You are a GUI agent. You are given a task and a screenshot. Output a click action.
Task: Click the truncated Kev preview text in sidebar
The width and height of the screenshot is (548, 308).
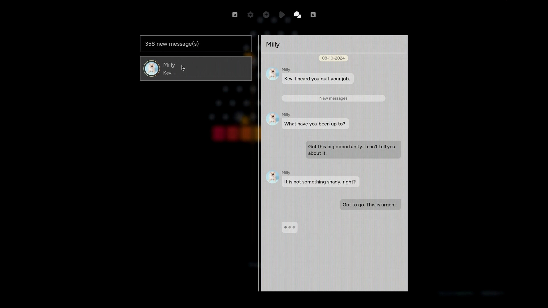tap(169, 73)
